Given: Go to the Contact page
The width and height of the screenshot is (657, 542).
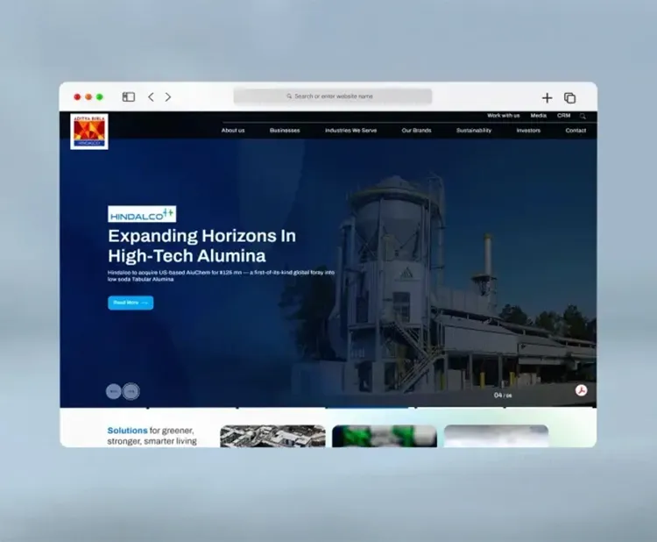Looking at the screenshot, I should [576, 131].
